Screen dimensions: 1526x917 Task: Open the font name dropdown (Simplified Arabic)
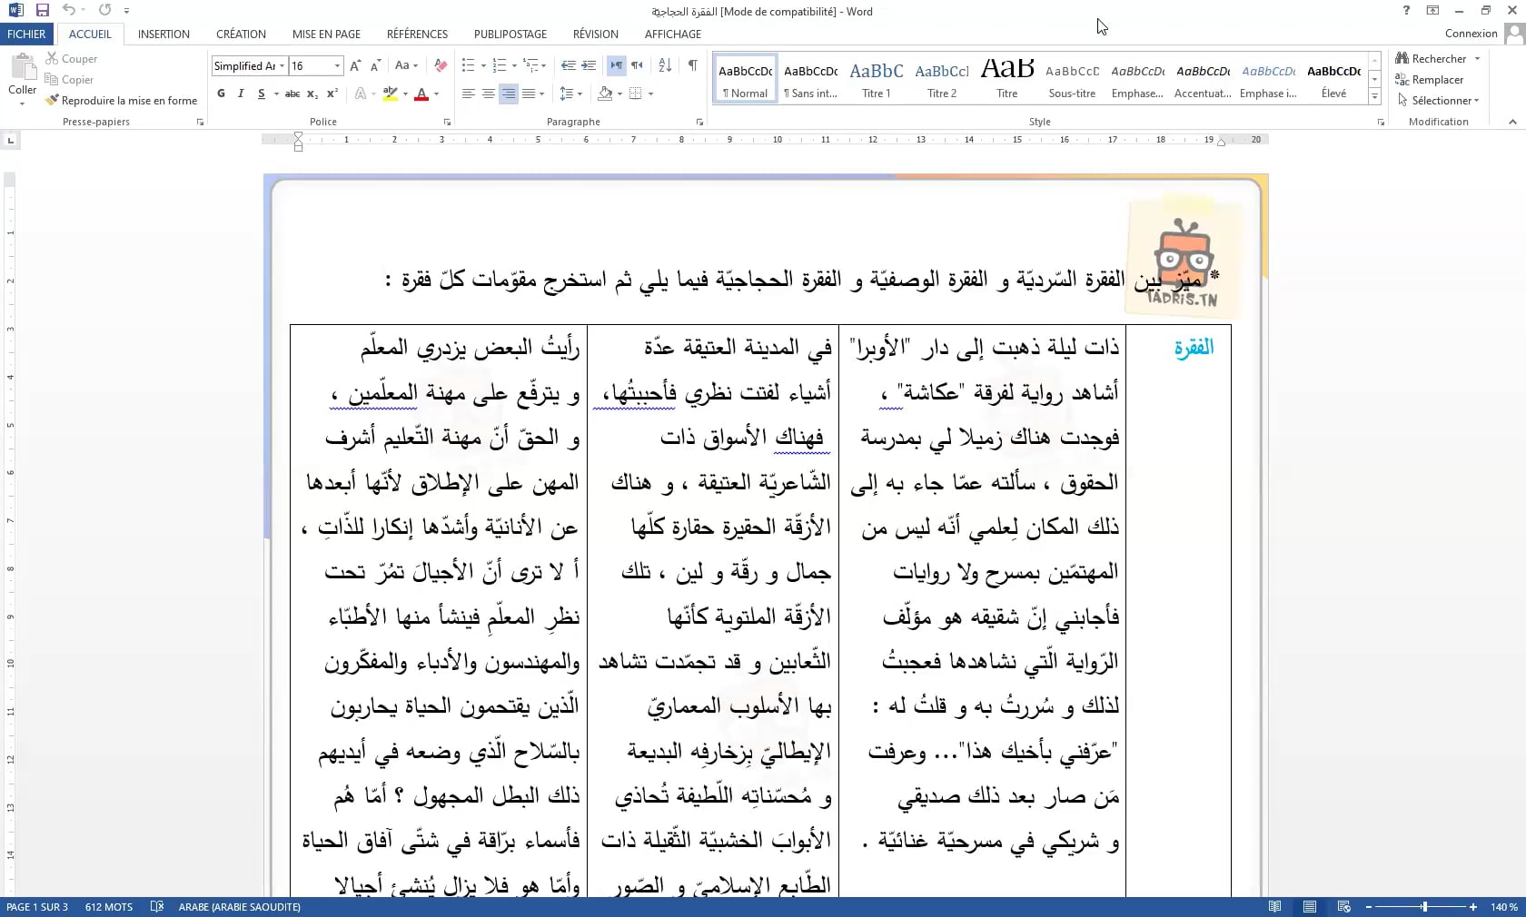282,66
